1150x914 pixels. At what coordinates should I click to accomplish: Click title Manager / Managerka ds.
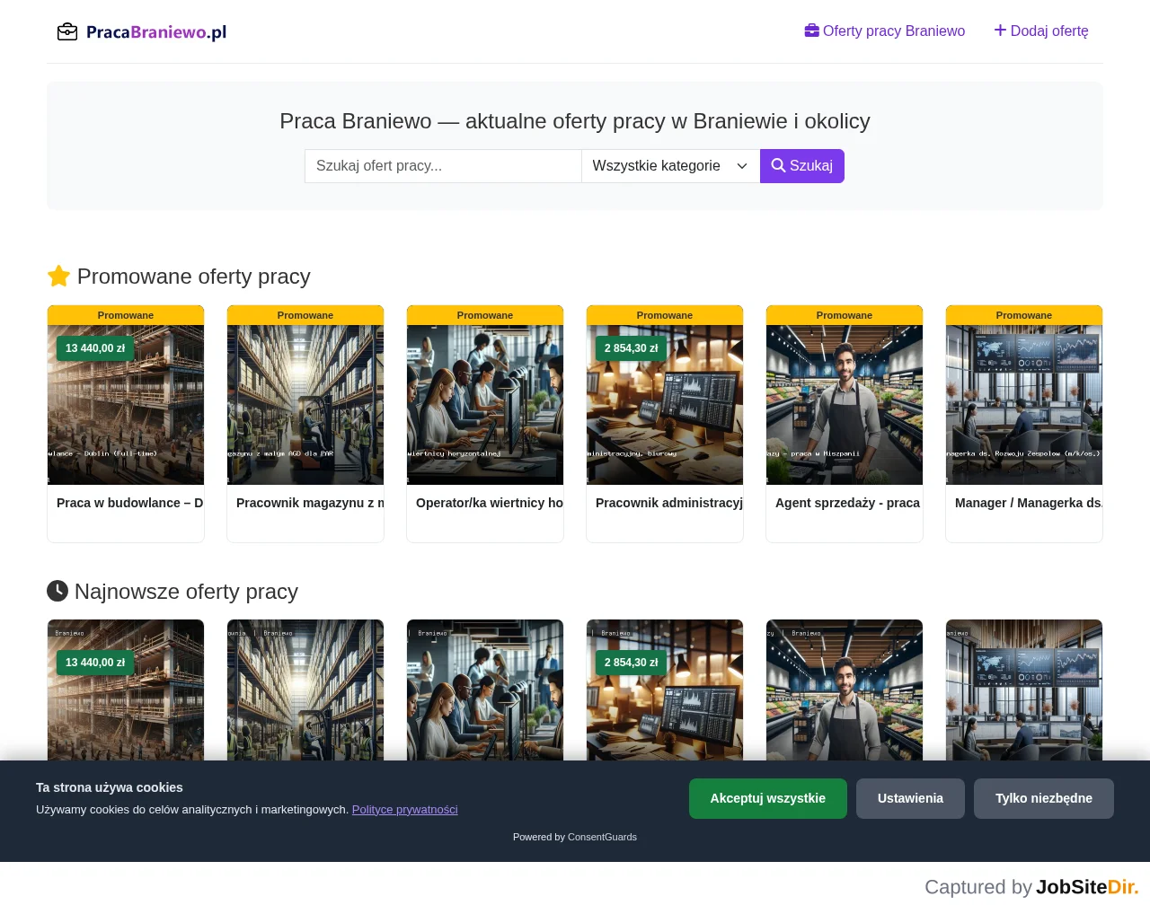[x=1029, y=503]
